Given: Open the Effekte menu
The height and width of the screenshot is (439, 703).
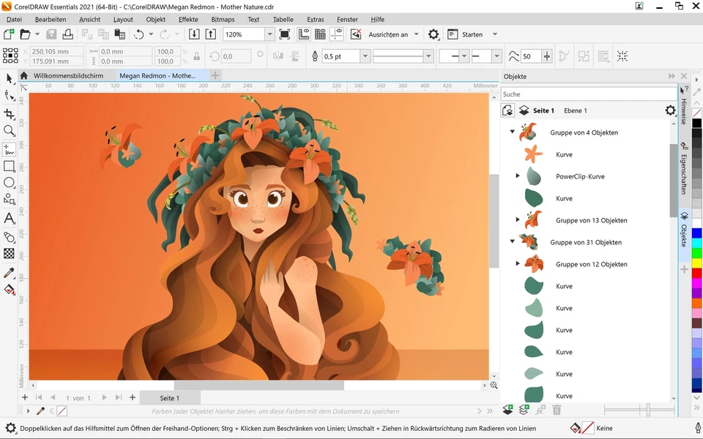Looking at the screenshot, I should click(189, 19).
